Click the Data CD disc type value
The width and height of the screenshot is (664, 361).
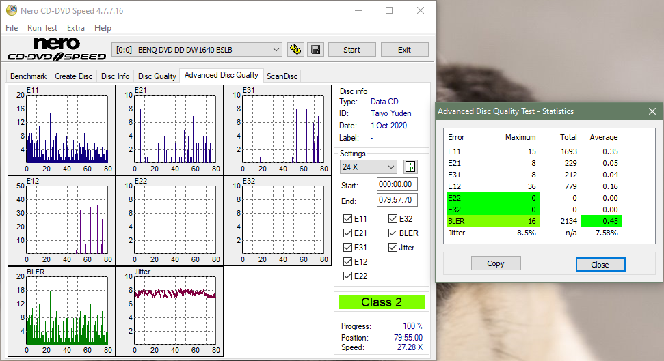pos(384,102)
